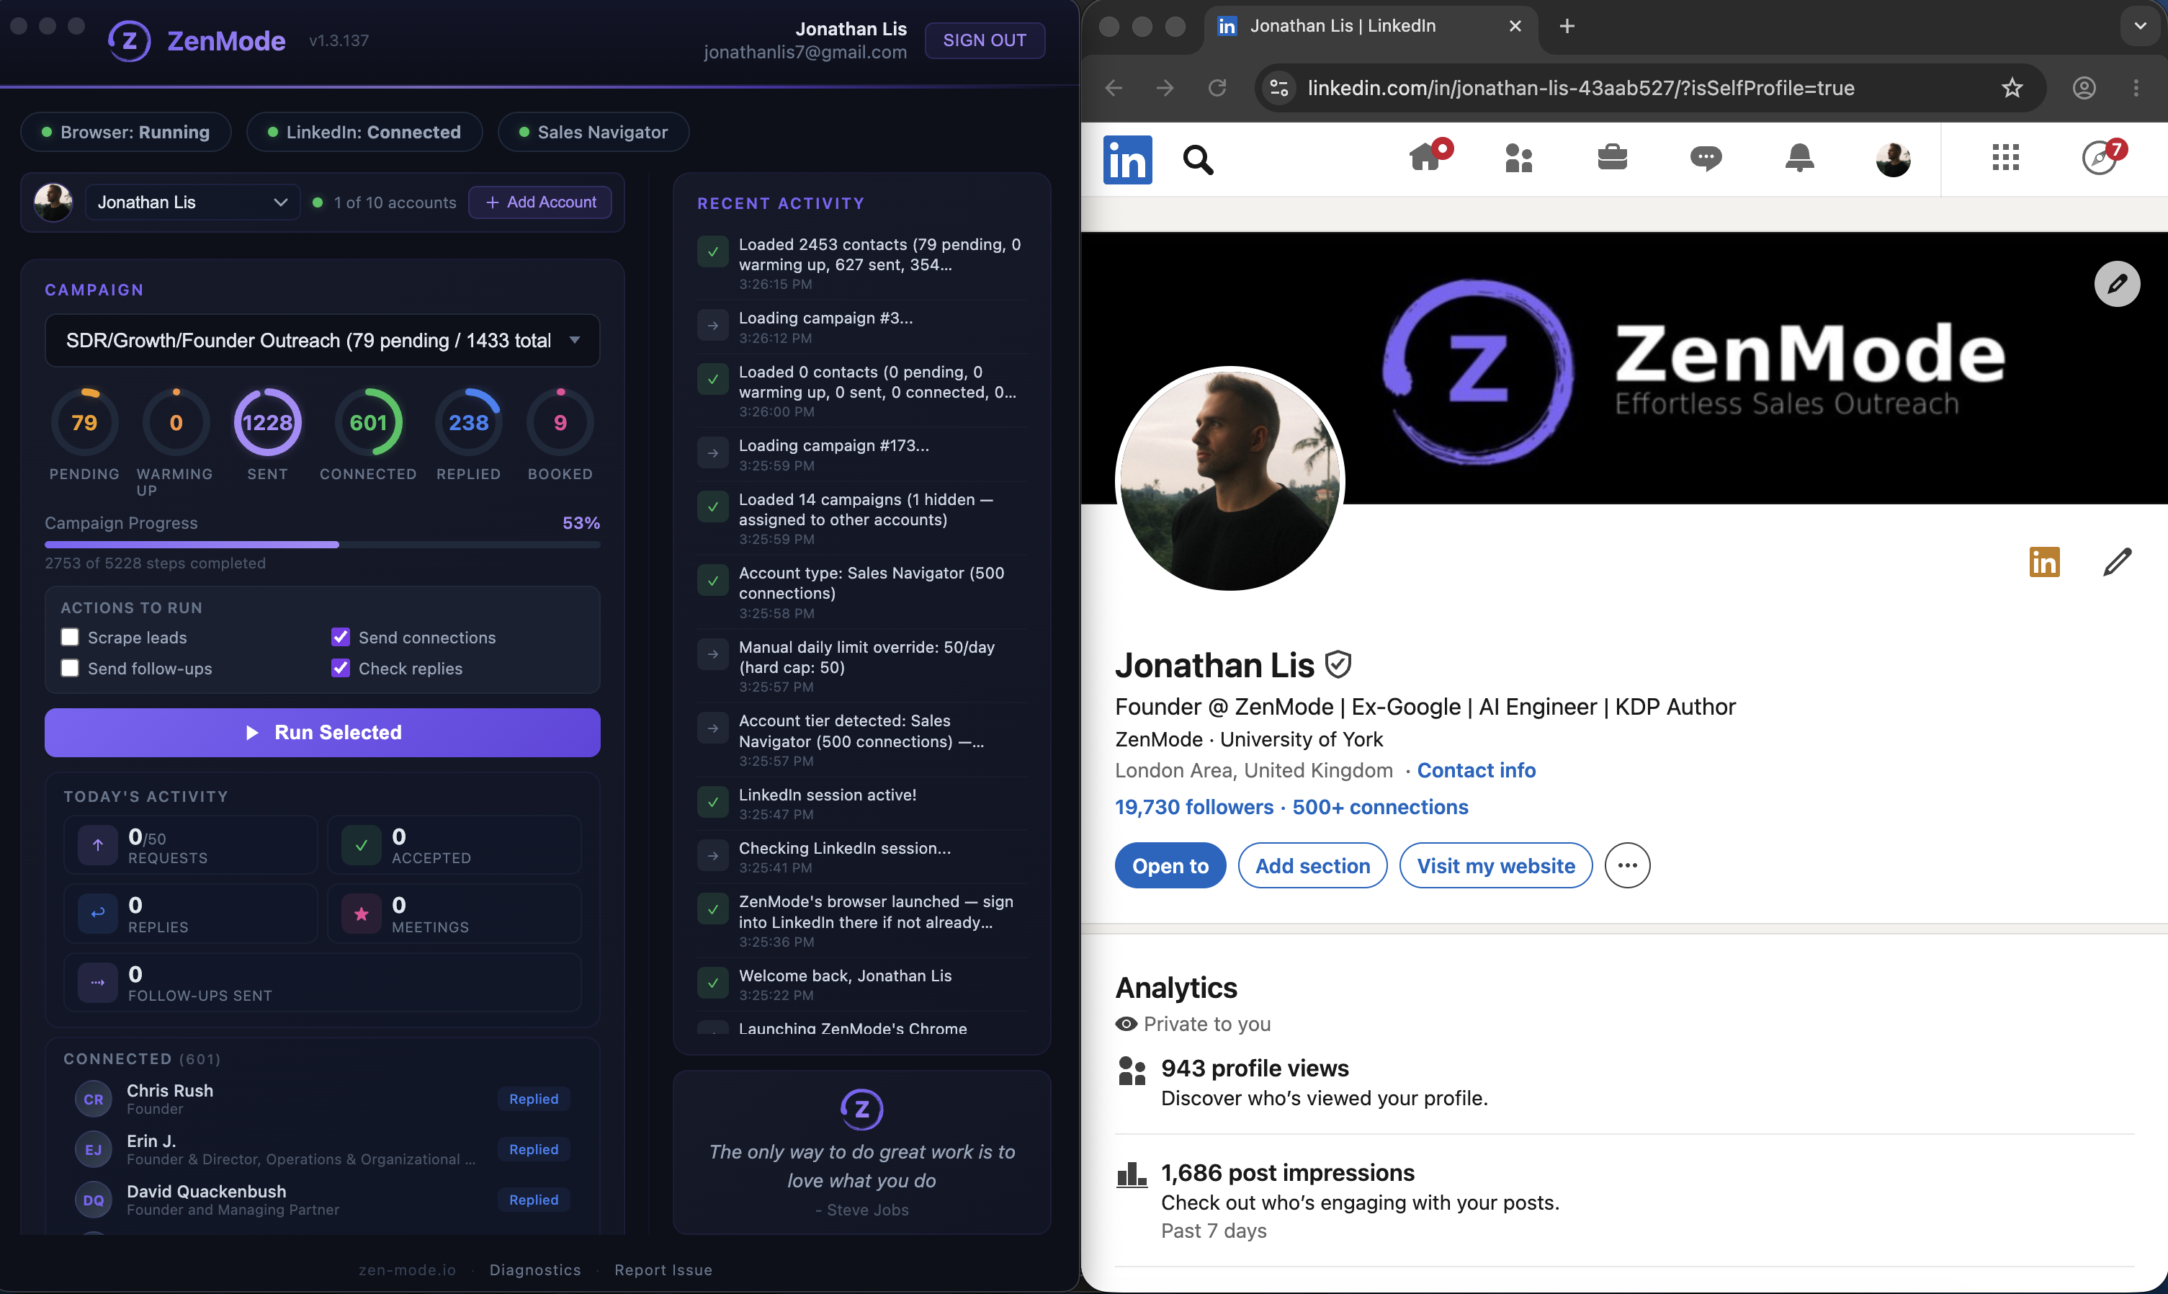
Task: Open the Contact info link
Action: (x=1476, y=771)
